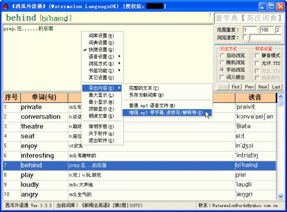Click the definition 'adj.有趣味的'
The height and width of the screenshot is (212, 287).
click(82, 156)
